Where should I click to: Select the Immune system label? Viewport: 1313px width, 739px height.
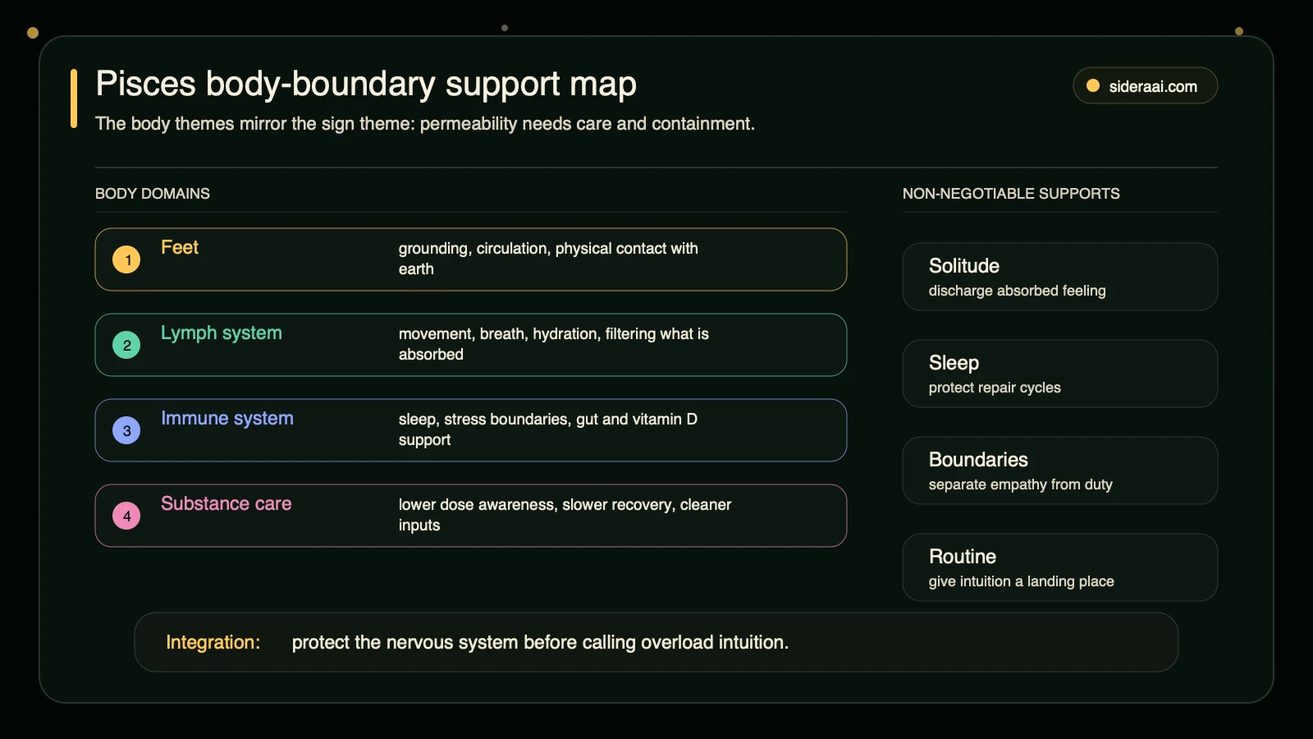point(227,419)
